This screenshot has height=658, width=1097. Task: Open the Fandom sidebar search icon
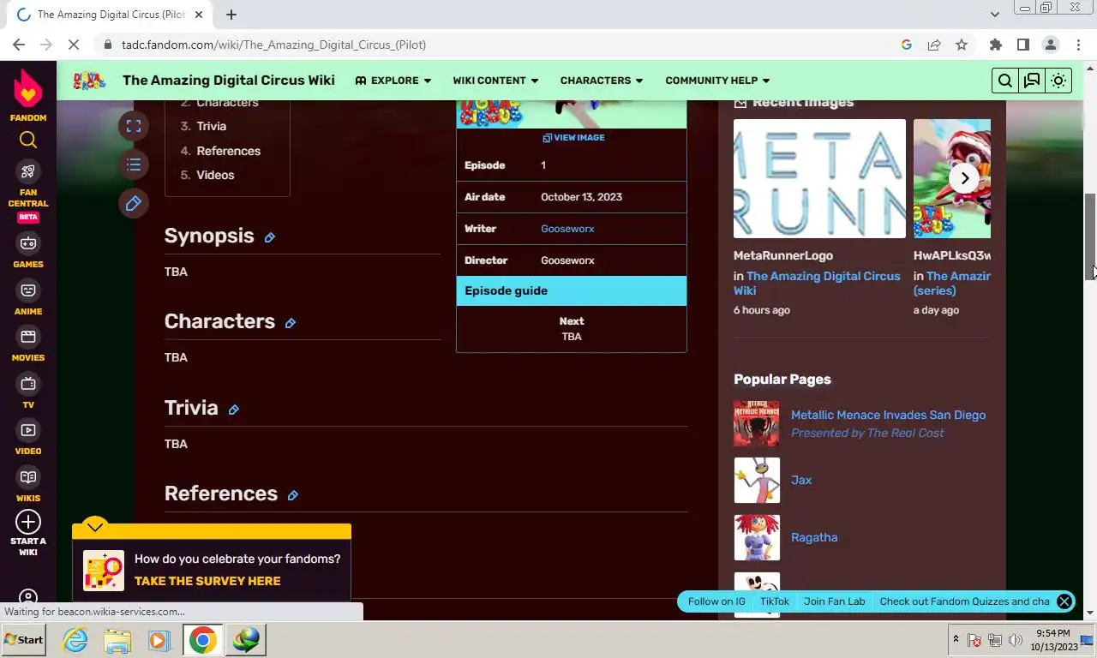pyautogui.click(x=28, y=140)
